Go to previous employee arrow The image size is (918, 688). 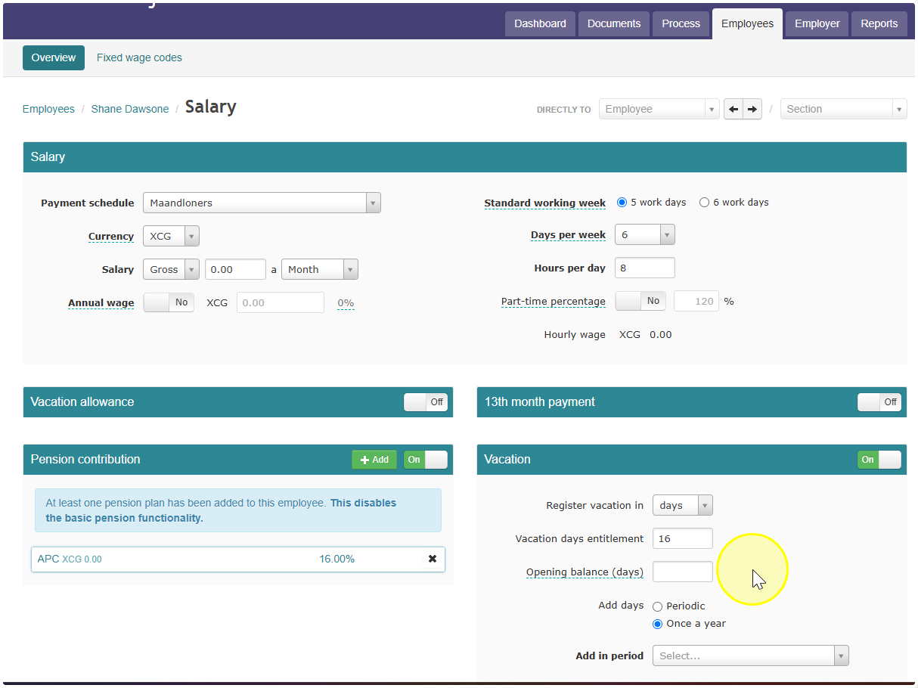(733, 109)
